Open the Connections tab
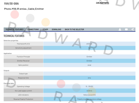The width and height of the screenshot is (139, 103). (33, 29)
